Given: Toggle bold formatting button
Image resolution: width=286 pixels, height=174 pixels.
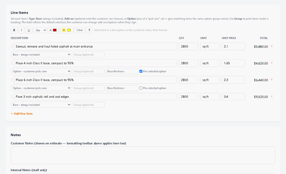Looking at the screenshot, I should 14,30.
